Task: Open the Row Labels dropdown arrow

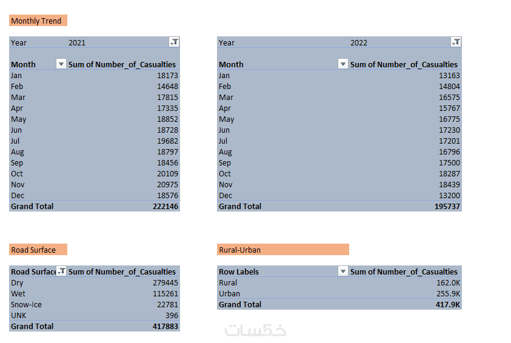Action: 343,271
